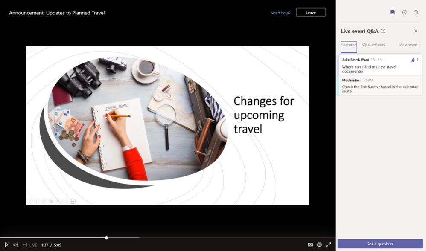Click the "2:51 PM" timestamp

pyautogui.click(x=376, y=60)
